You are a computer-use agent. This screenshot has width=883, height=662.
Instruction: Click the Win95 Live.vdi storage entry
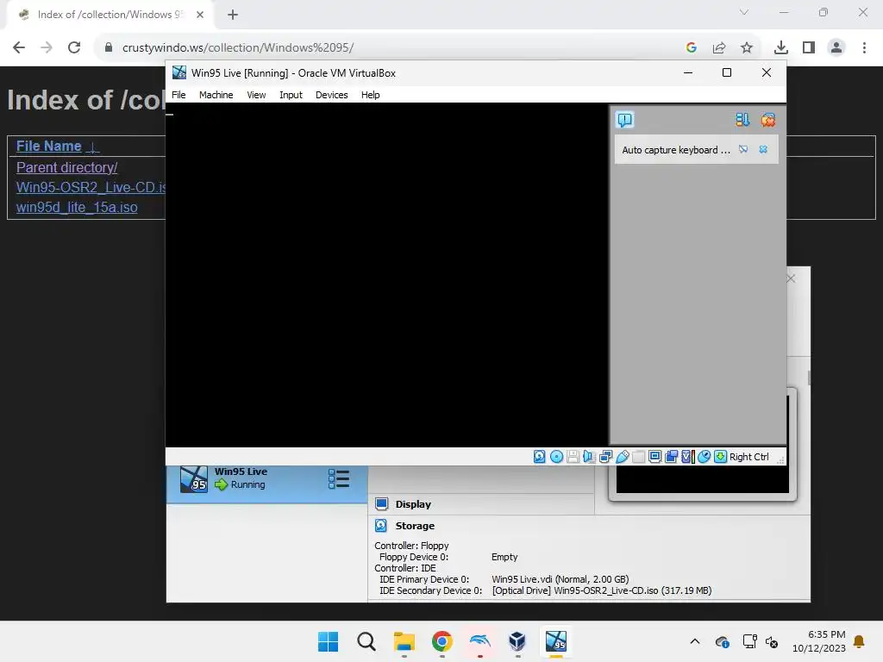pyautogui.click(x=560, y=579)
